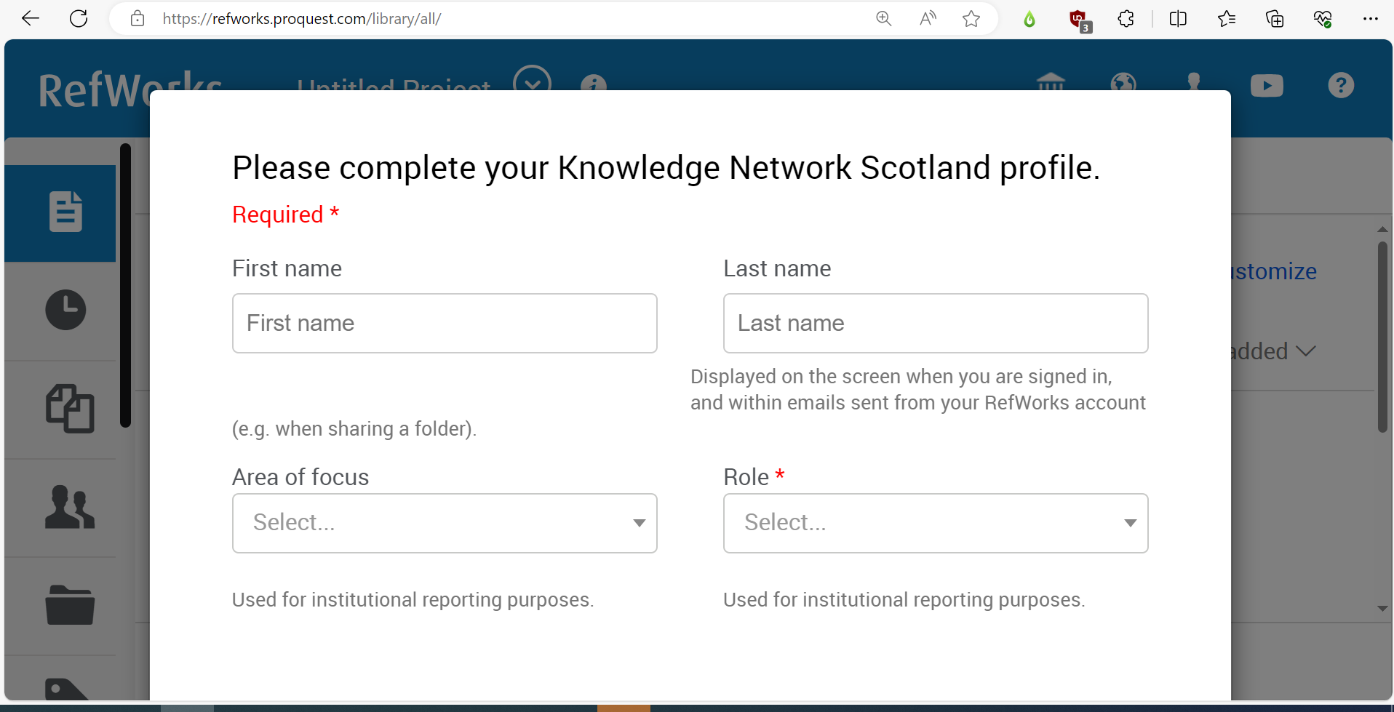The width and height of the screenshot is (1394, 712).
Task: View site information via the lock icon
Action: [x=138, y=19]
